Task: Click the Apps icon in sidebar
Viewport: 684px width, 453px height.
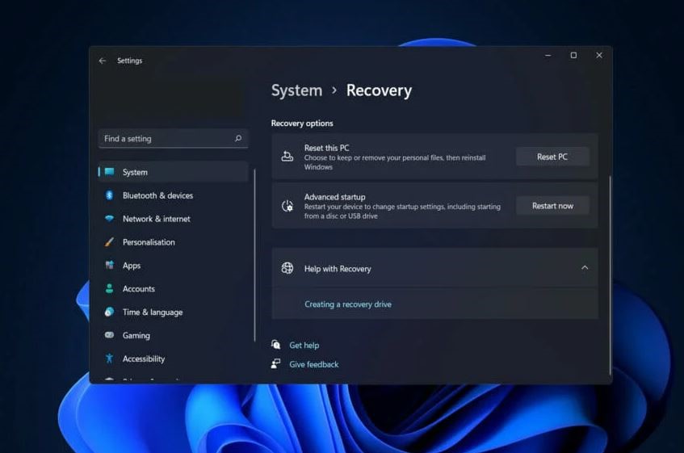Action: tap(110, 265)
